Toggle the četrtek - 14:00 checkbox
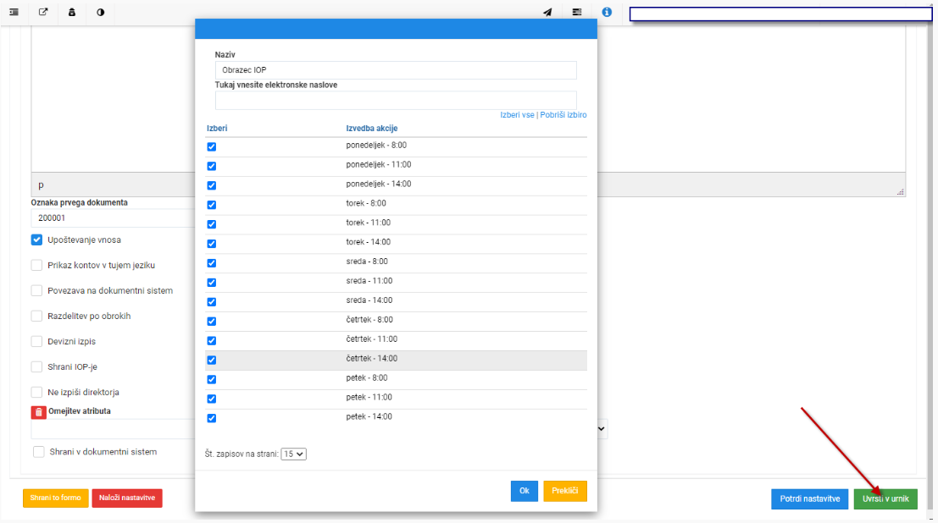 (212, 361)
